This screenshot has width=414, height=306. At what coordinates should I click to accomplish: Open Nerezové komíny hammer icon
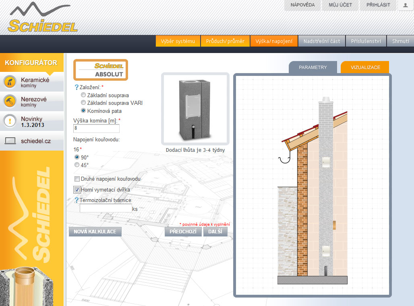coord(9,101)
